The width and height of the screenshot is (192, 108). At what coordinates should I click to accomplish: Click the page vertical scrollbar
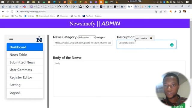point(191,49)
